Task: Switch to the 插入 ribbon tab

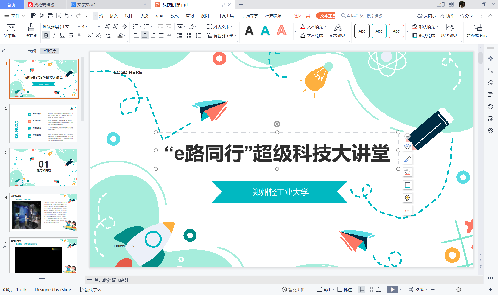Action: coord(113,15)
